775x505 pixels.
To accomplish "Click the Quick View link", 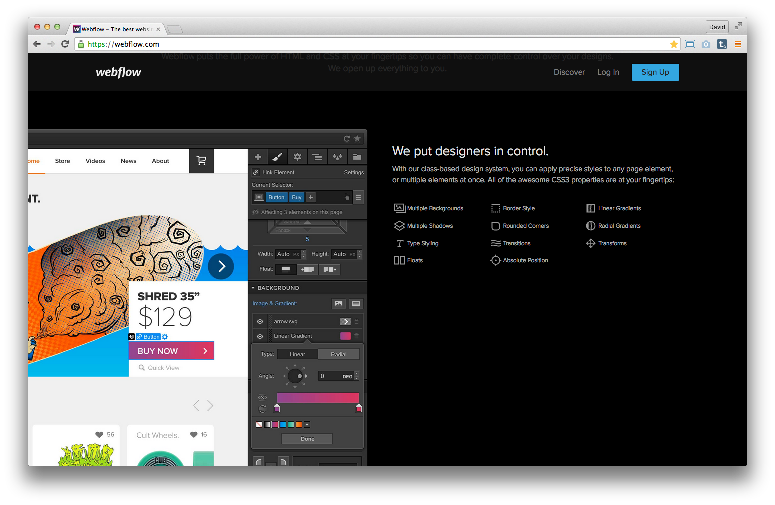I will pos(159,368).
